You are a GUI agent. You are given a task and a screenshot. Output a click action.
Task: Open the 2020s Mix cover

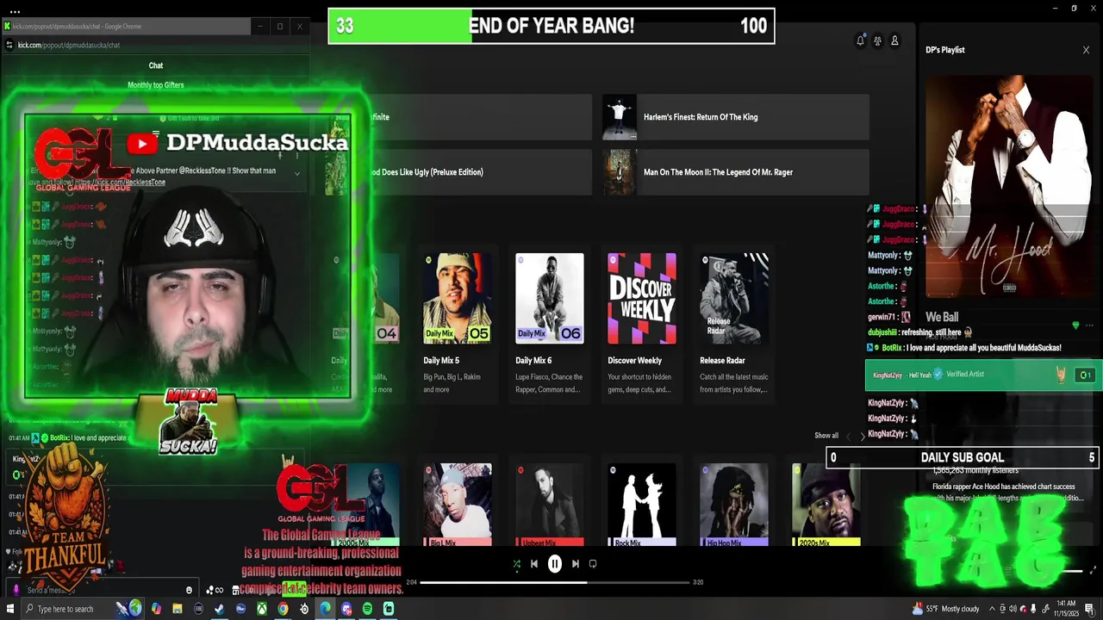(x=826, y=505)
